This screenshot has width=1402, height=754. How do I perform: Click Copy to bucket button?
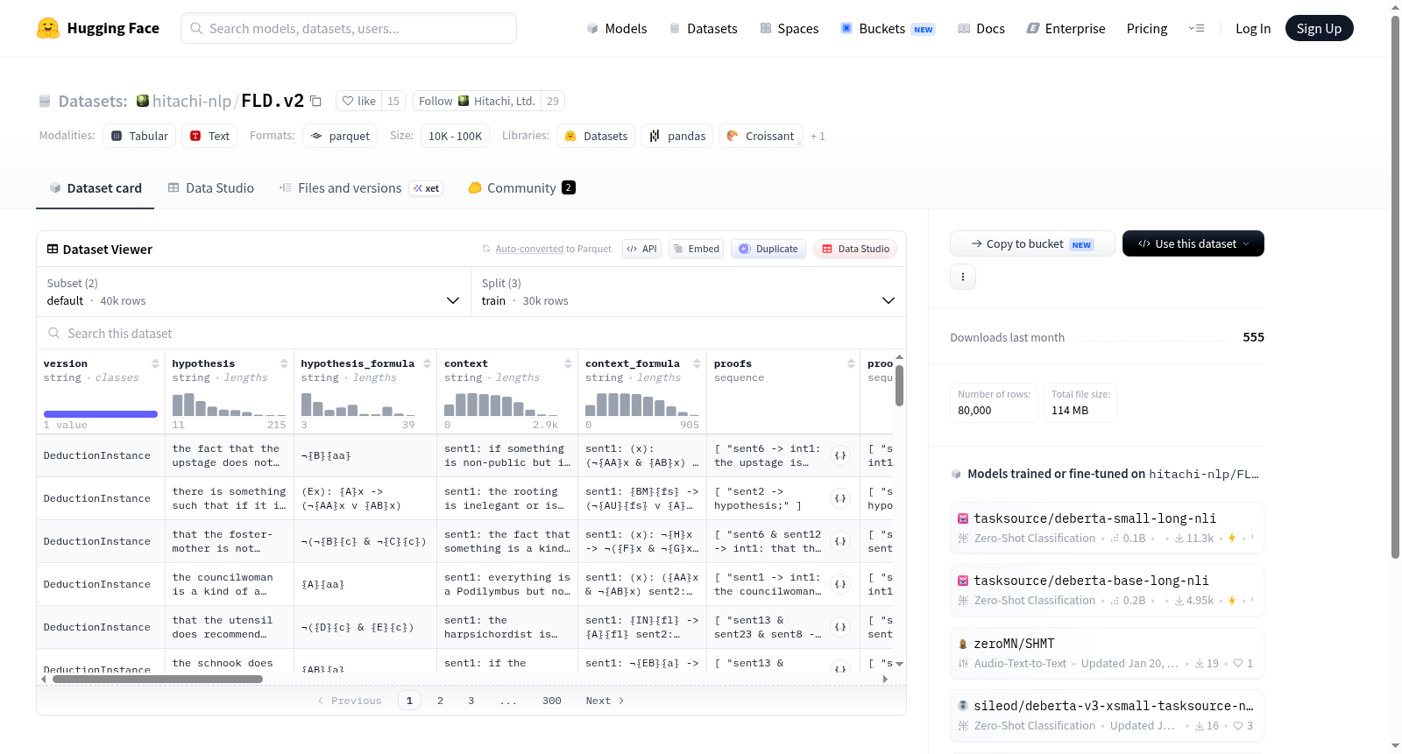tap(1032, 243)
